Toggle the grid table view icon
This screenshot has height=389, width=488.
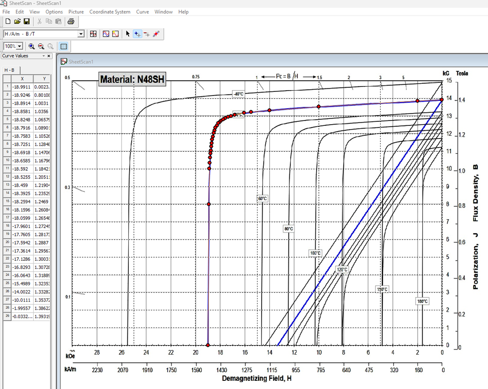pos(64,46)
